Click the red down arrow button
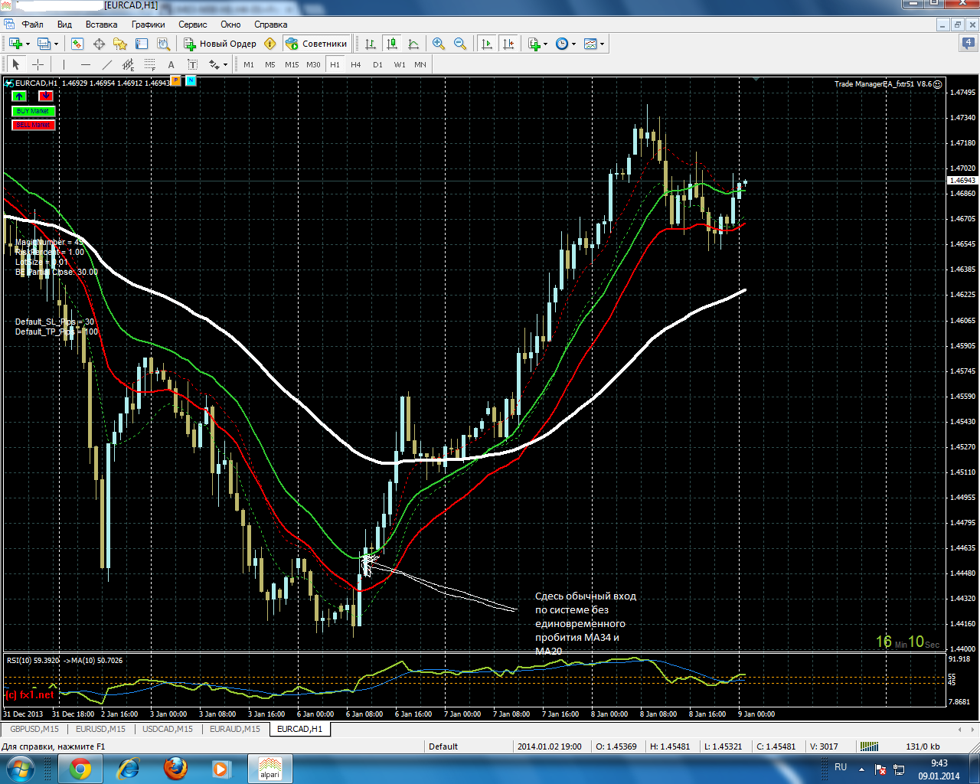The width and height of the screenshot is (980, 784). tap(46, 96)
